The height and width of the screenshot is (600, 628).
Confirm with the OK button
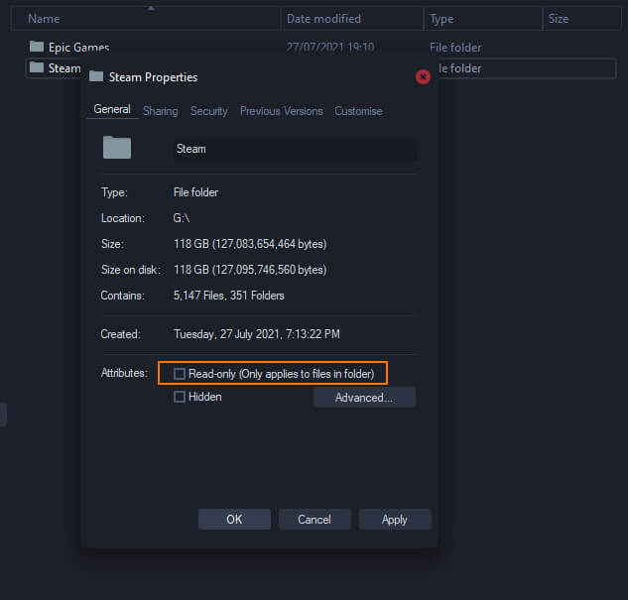(x=234, y=519)
